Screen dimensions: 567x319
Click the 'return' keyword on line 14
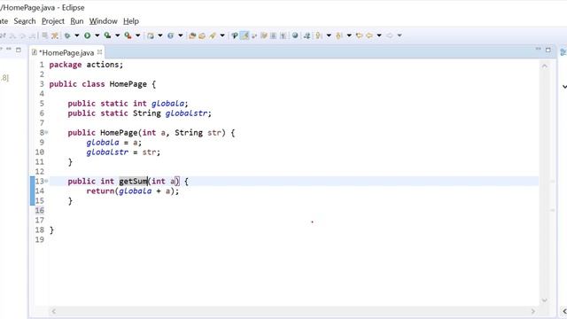pyautogui.click(x=100, y=191)
